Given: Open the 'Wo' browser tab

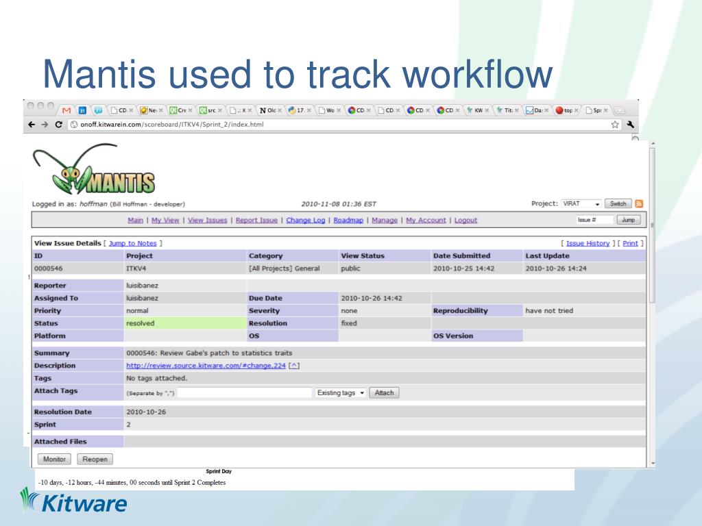Looking at the screenshot, I should (x=330, y=110).
